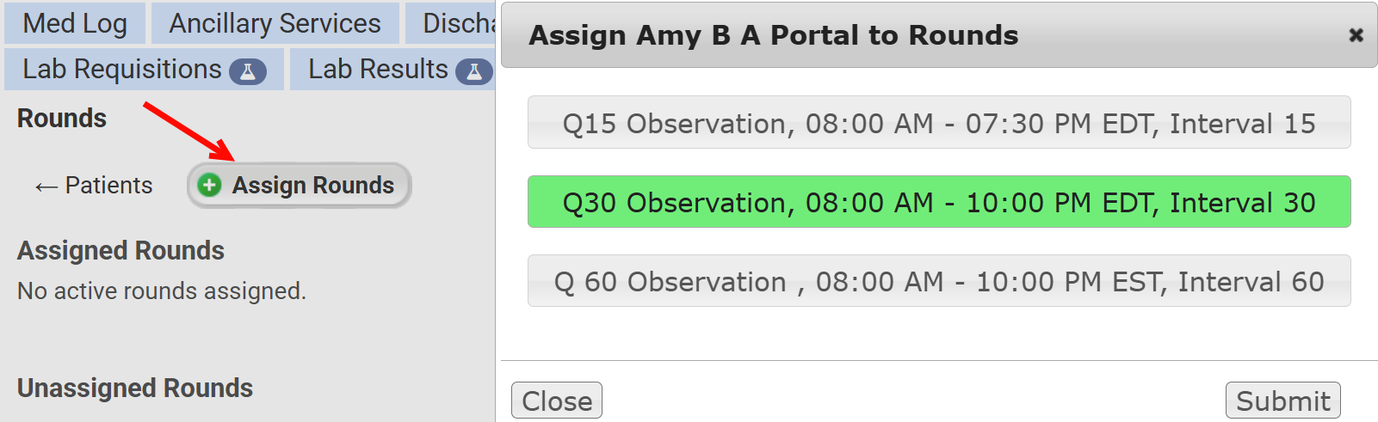Image resolution: width=1378 pixels, height=422 pixels.
Task: Click the Close button in the dialog footer
Action: tap(557, 401)
